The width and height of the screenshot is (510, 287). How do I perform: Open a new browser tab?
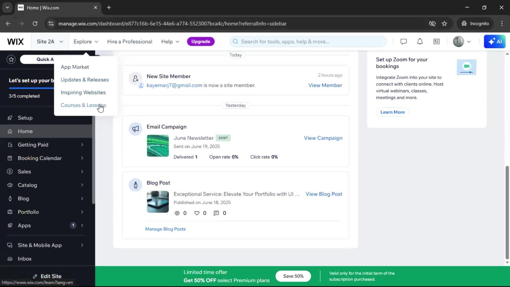pyautogui.click(x=109, y=8)
